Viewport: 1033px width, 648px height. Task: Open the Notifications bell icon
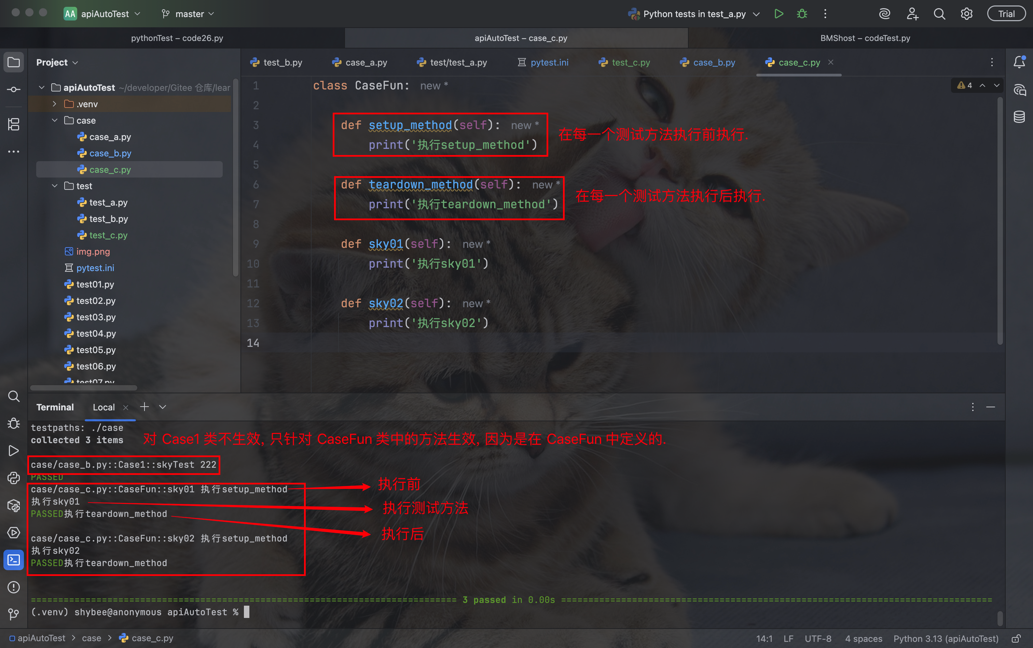pyautogui.click(x=1019, y=62)
